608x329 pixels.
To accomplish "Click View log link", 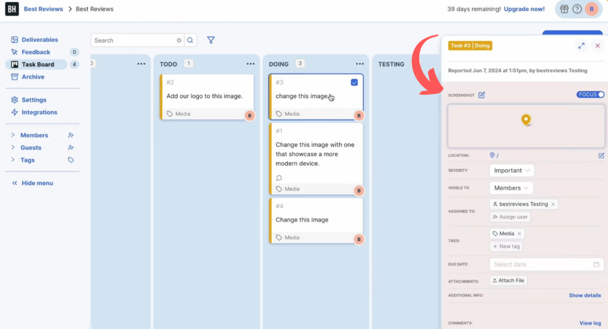I will (x=590, y=323).
